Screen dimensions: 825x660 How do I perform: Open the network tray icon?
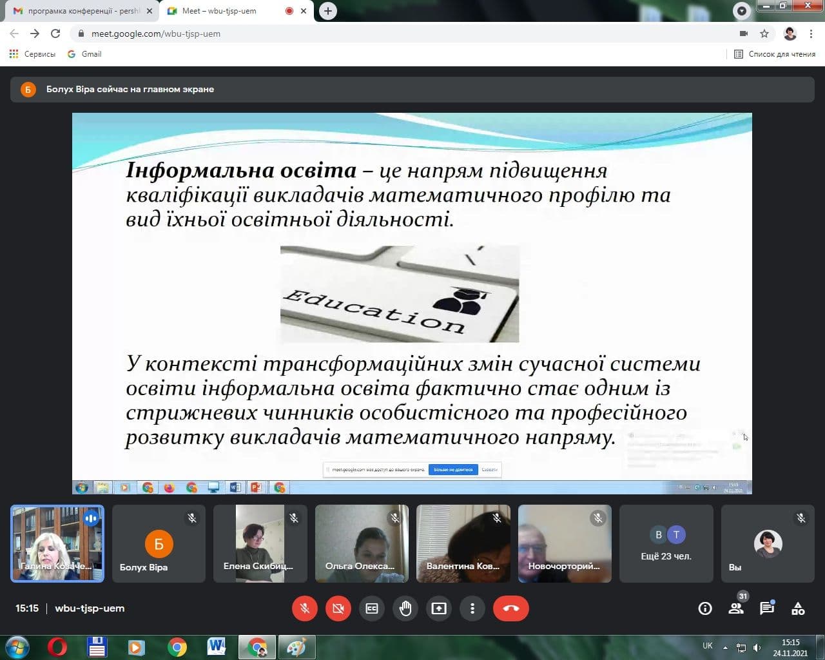(741, 648)
